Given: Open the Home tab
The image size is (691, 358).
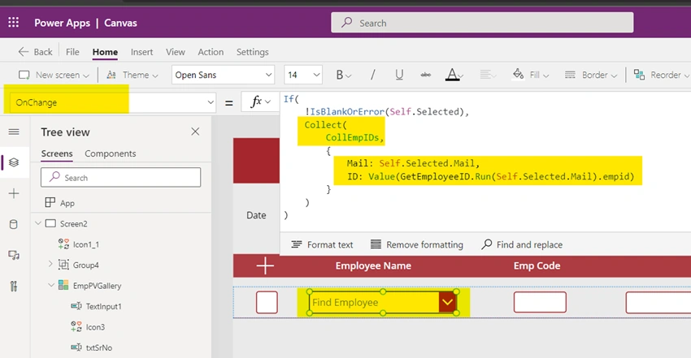Looking at the screenshot, I should [105, 52].
